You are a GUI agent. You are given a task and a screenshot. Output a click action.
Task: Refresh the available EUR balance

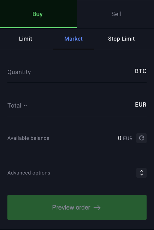tap(141, 138)
